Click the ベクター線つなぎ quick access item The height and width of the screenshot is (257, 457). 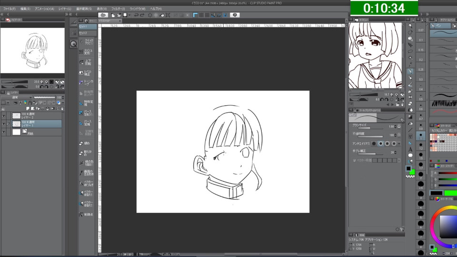(x=86, y=183)
